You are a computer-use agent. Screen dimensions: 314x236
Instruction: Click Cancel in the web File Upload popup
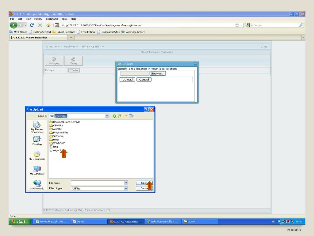(144, 80)
